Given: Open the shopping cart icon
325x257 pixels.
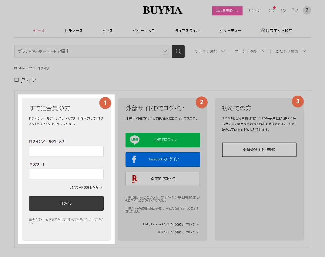Looking at the screenshot, I should 295,10.
